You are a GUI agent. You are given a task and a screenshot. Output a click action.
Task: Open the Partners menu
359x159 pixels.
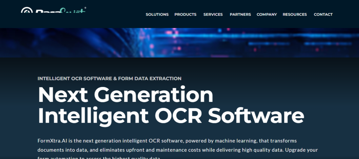coord(240,14)
